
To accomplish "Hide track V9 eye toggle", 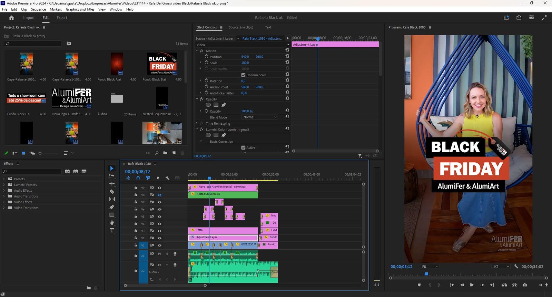I will pyautogui.click(x=159, y=188).
